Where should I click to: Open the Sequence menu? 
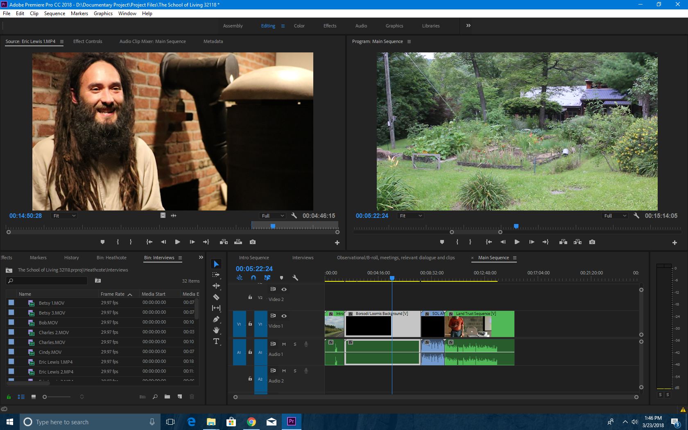54,14
